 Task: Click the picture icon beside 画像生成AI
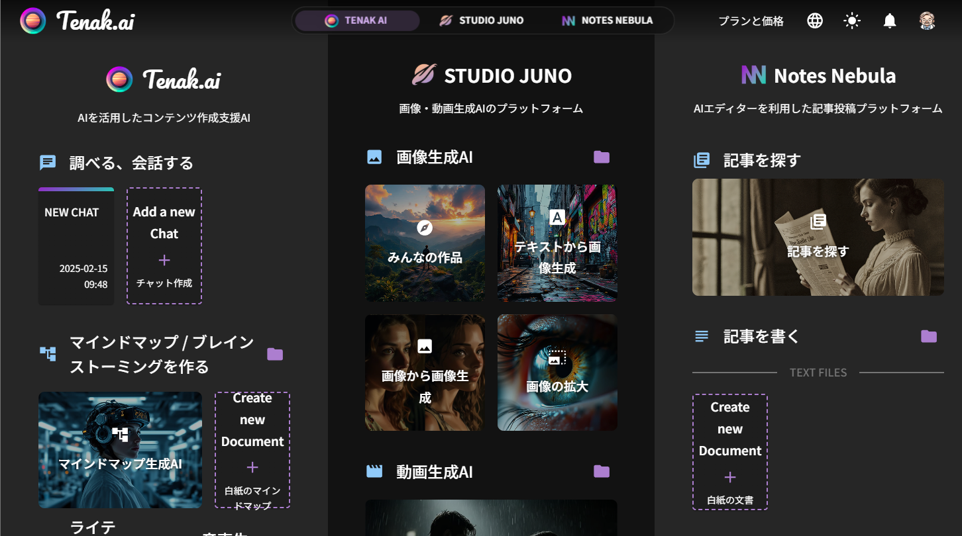coord(375,157)
